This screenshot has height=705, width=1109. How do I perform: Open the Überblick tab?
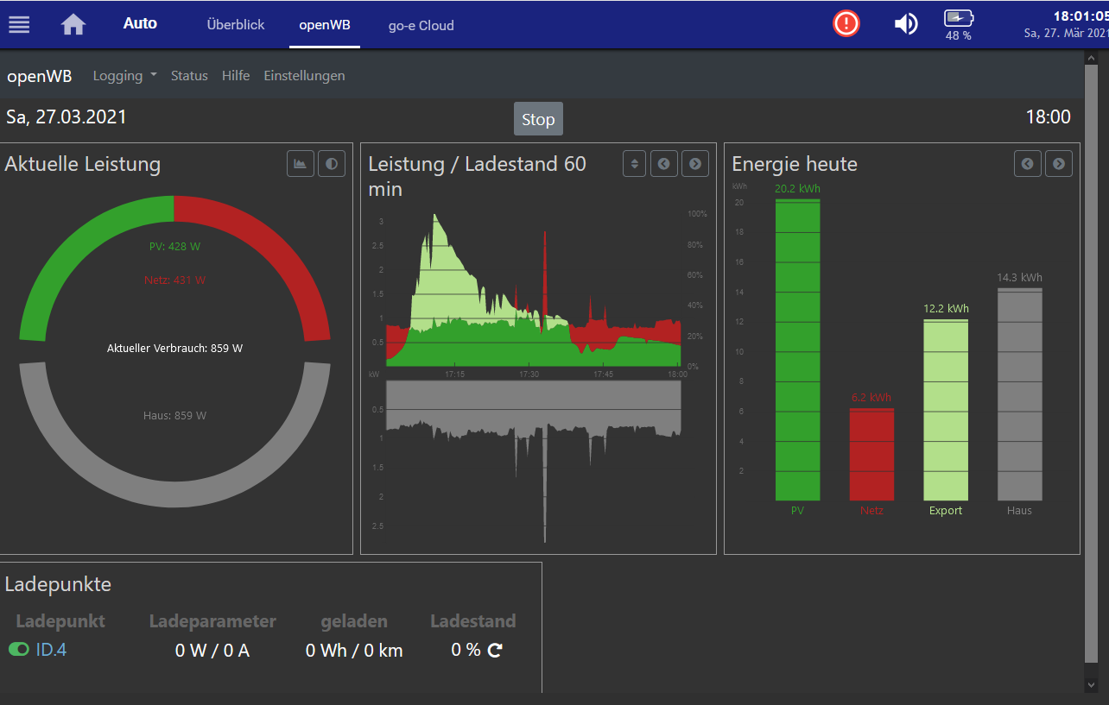click(236, 25)
